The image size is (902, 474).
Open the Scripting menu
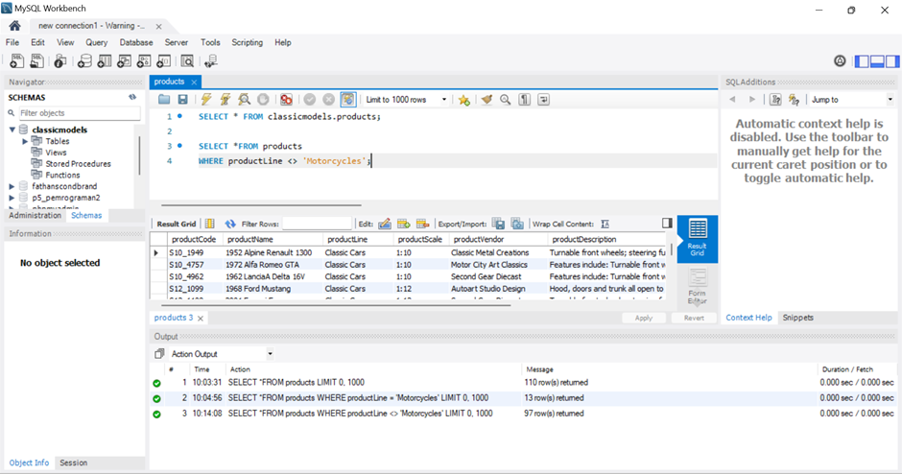tap(248, 42)
